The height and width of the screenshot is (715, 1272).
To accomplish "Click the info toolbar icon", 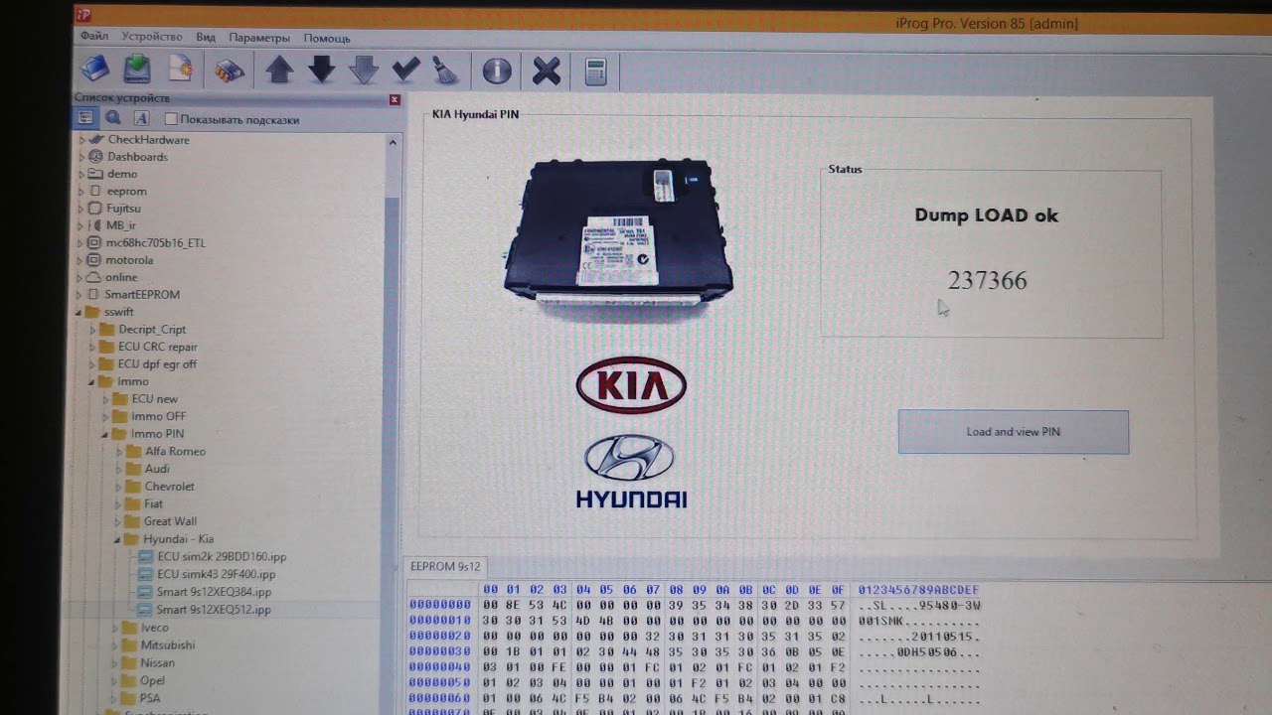I will click(497, 71).
